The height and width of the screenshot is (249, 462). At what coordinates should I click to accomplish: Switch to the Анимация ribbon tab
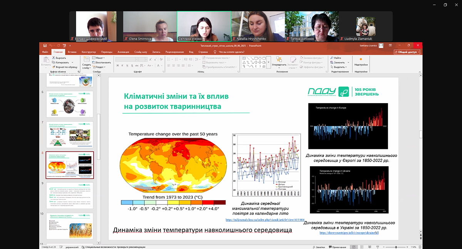point(123,52)
